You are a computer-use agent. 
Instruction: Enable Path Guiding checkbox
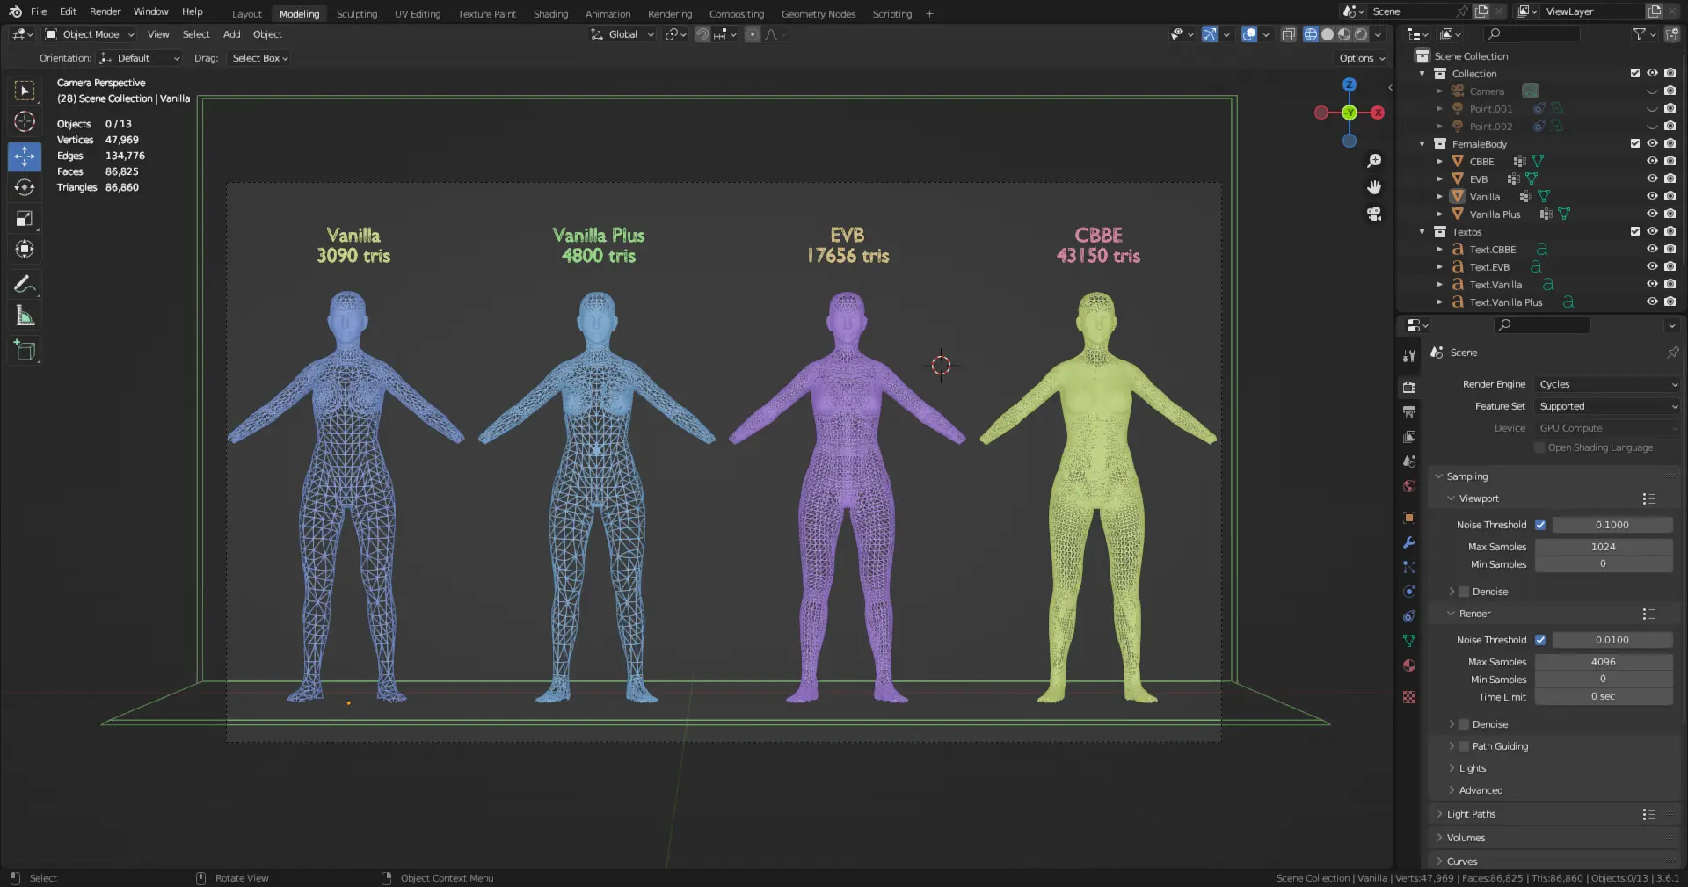pyautogui.click(x=1465, y=746)
